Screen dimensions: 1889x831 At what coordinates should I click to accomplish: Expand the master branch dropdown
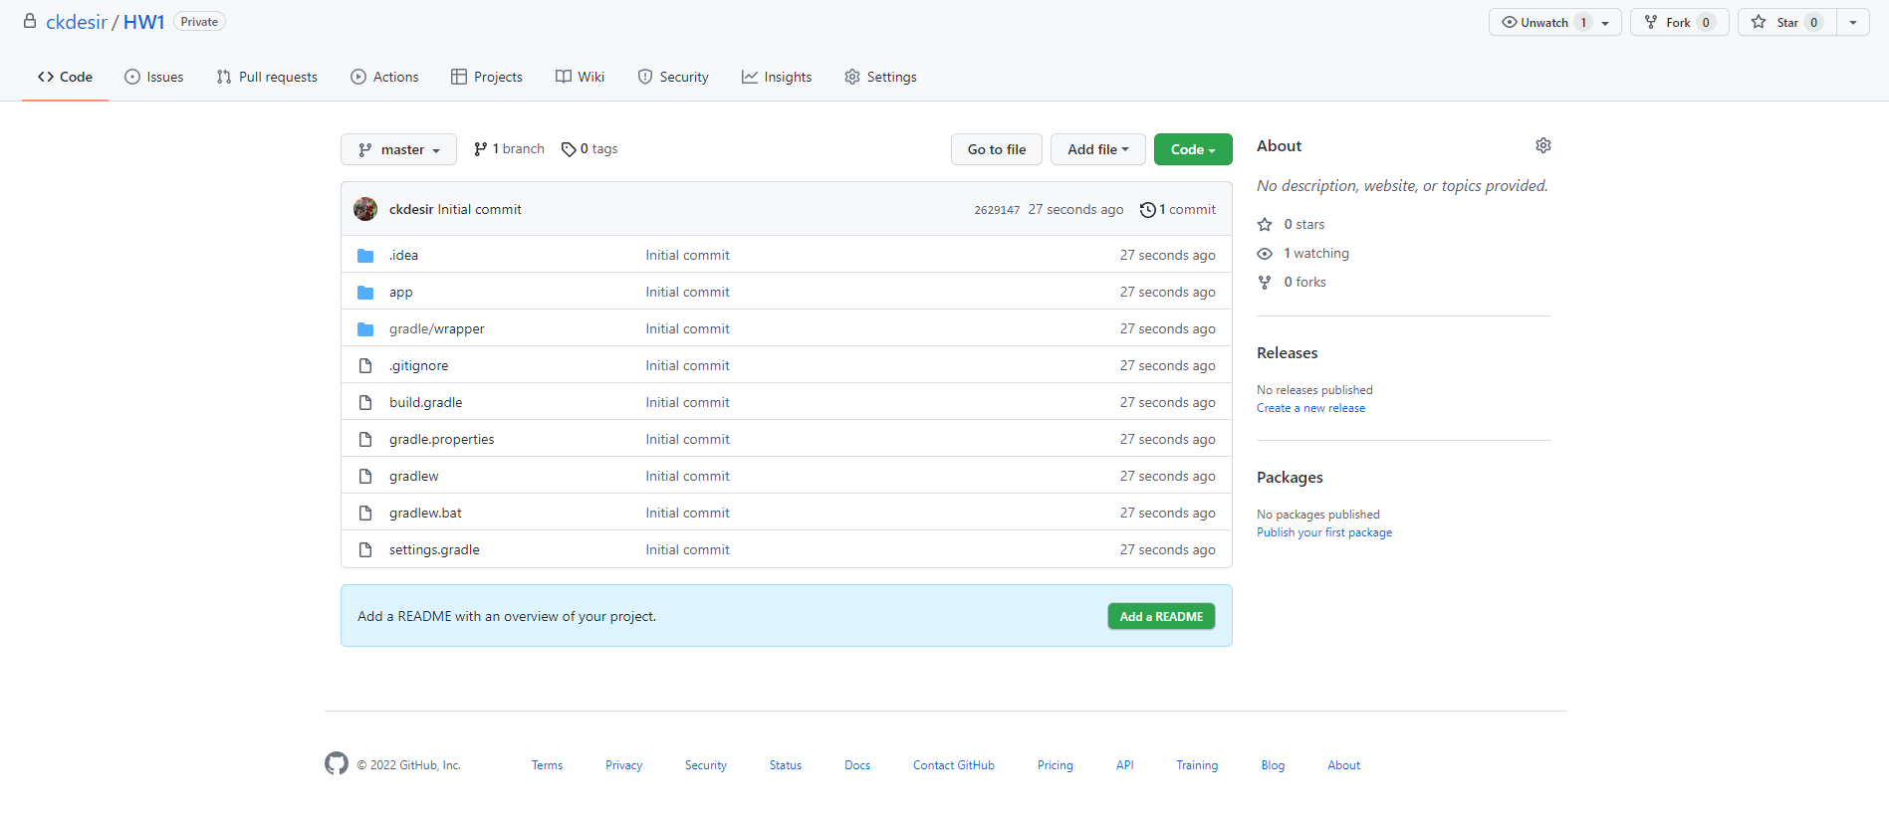pos(398,149)
